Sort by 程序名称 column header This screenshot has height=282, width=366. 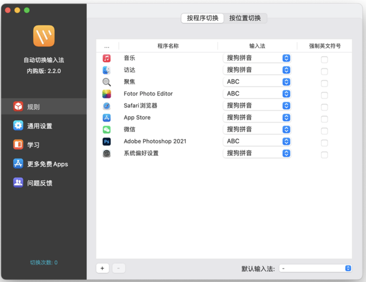[168, 46]
